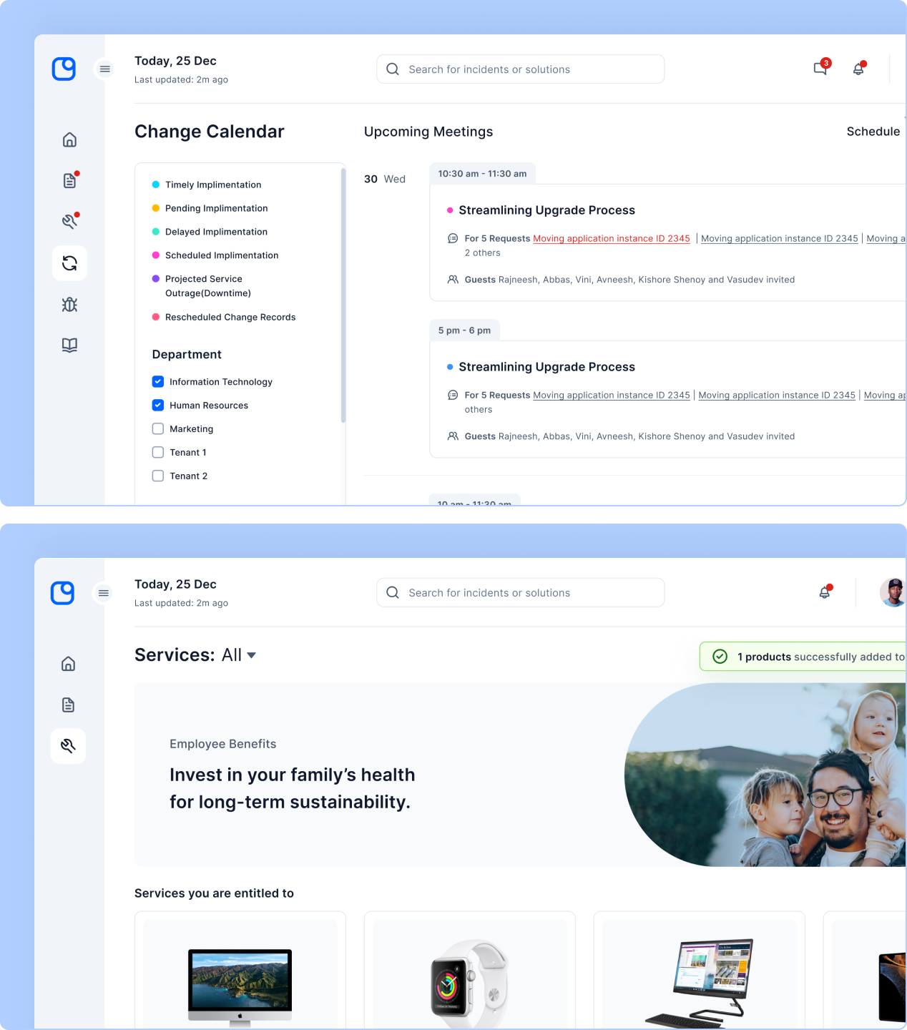Open the book knowledge base sidebar icon
907x1030 pixels.
(x=69, y=345)
